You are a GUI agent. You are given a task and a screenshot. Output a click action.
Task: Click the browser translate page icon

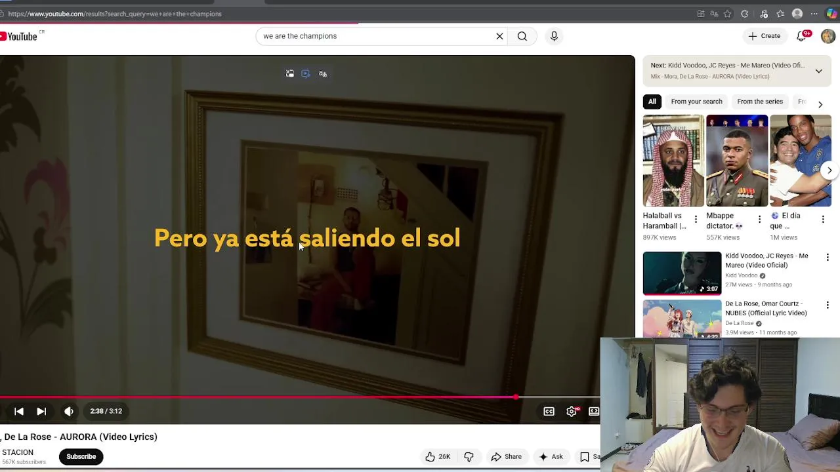click(x=714, y=14)
